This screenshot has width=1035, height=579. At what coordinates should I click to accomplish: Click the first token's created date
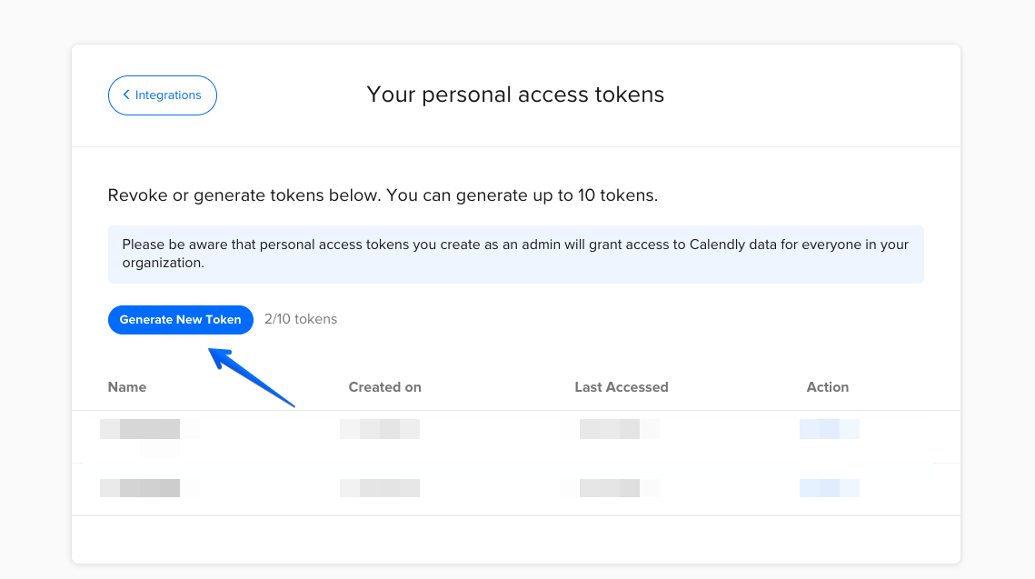click(x=380, y=429)
